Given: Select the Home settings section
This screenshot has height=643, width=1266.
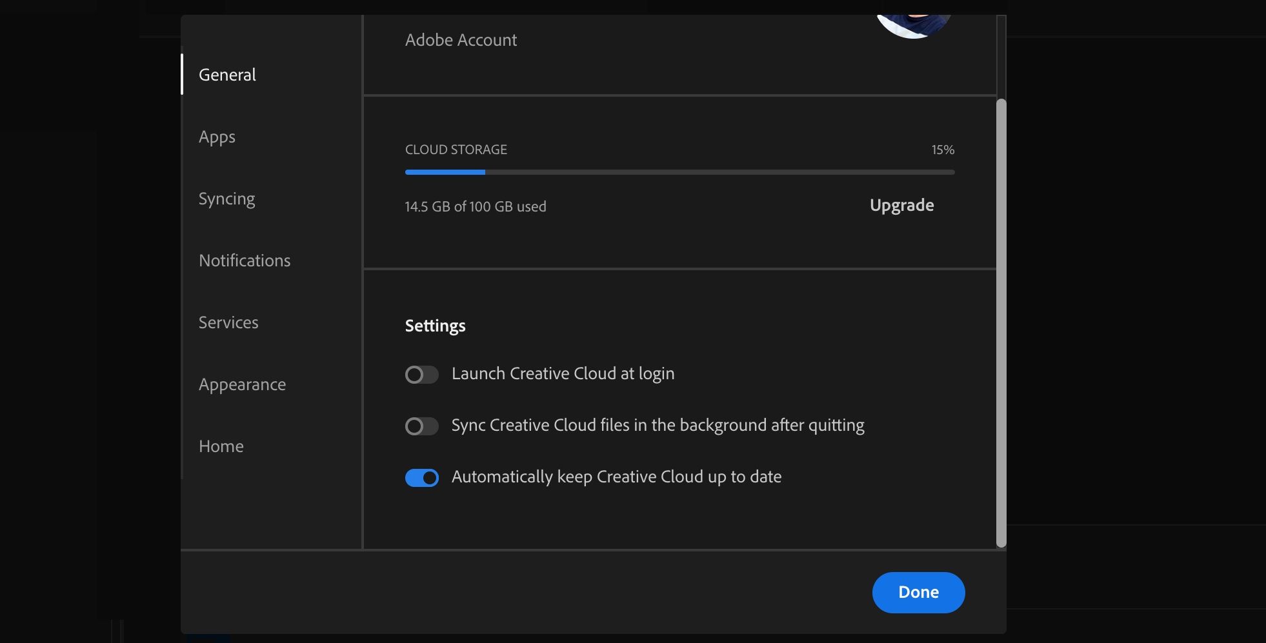Looking at the screenshot, I should 221,446.
